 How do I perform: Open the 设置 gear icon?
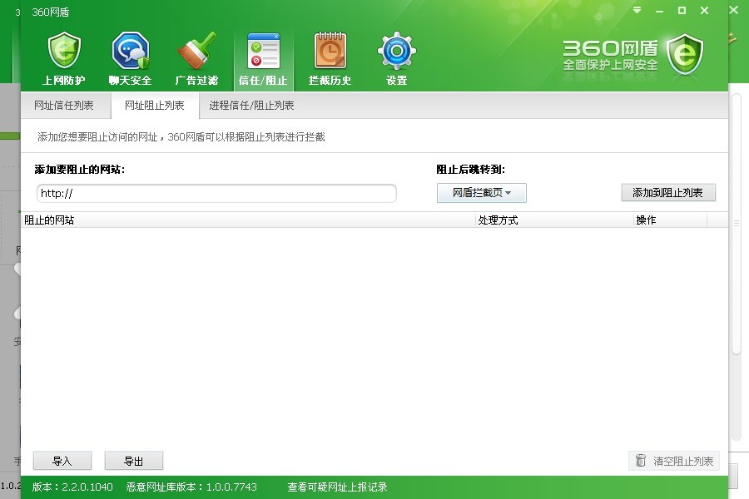coord(396,51)
